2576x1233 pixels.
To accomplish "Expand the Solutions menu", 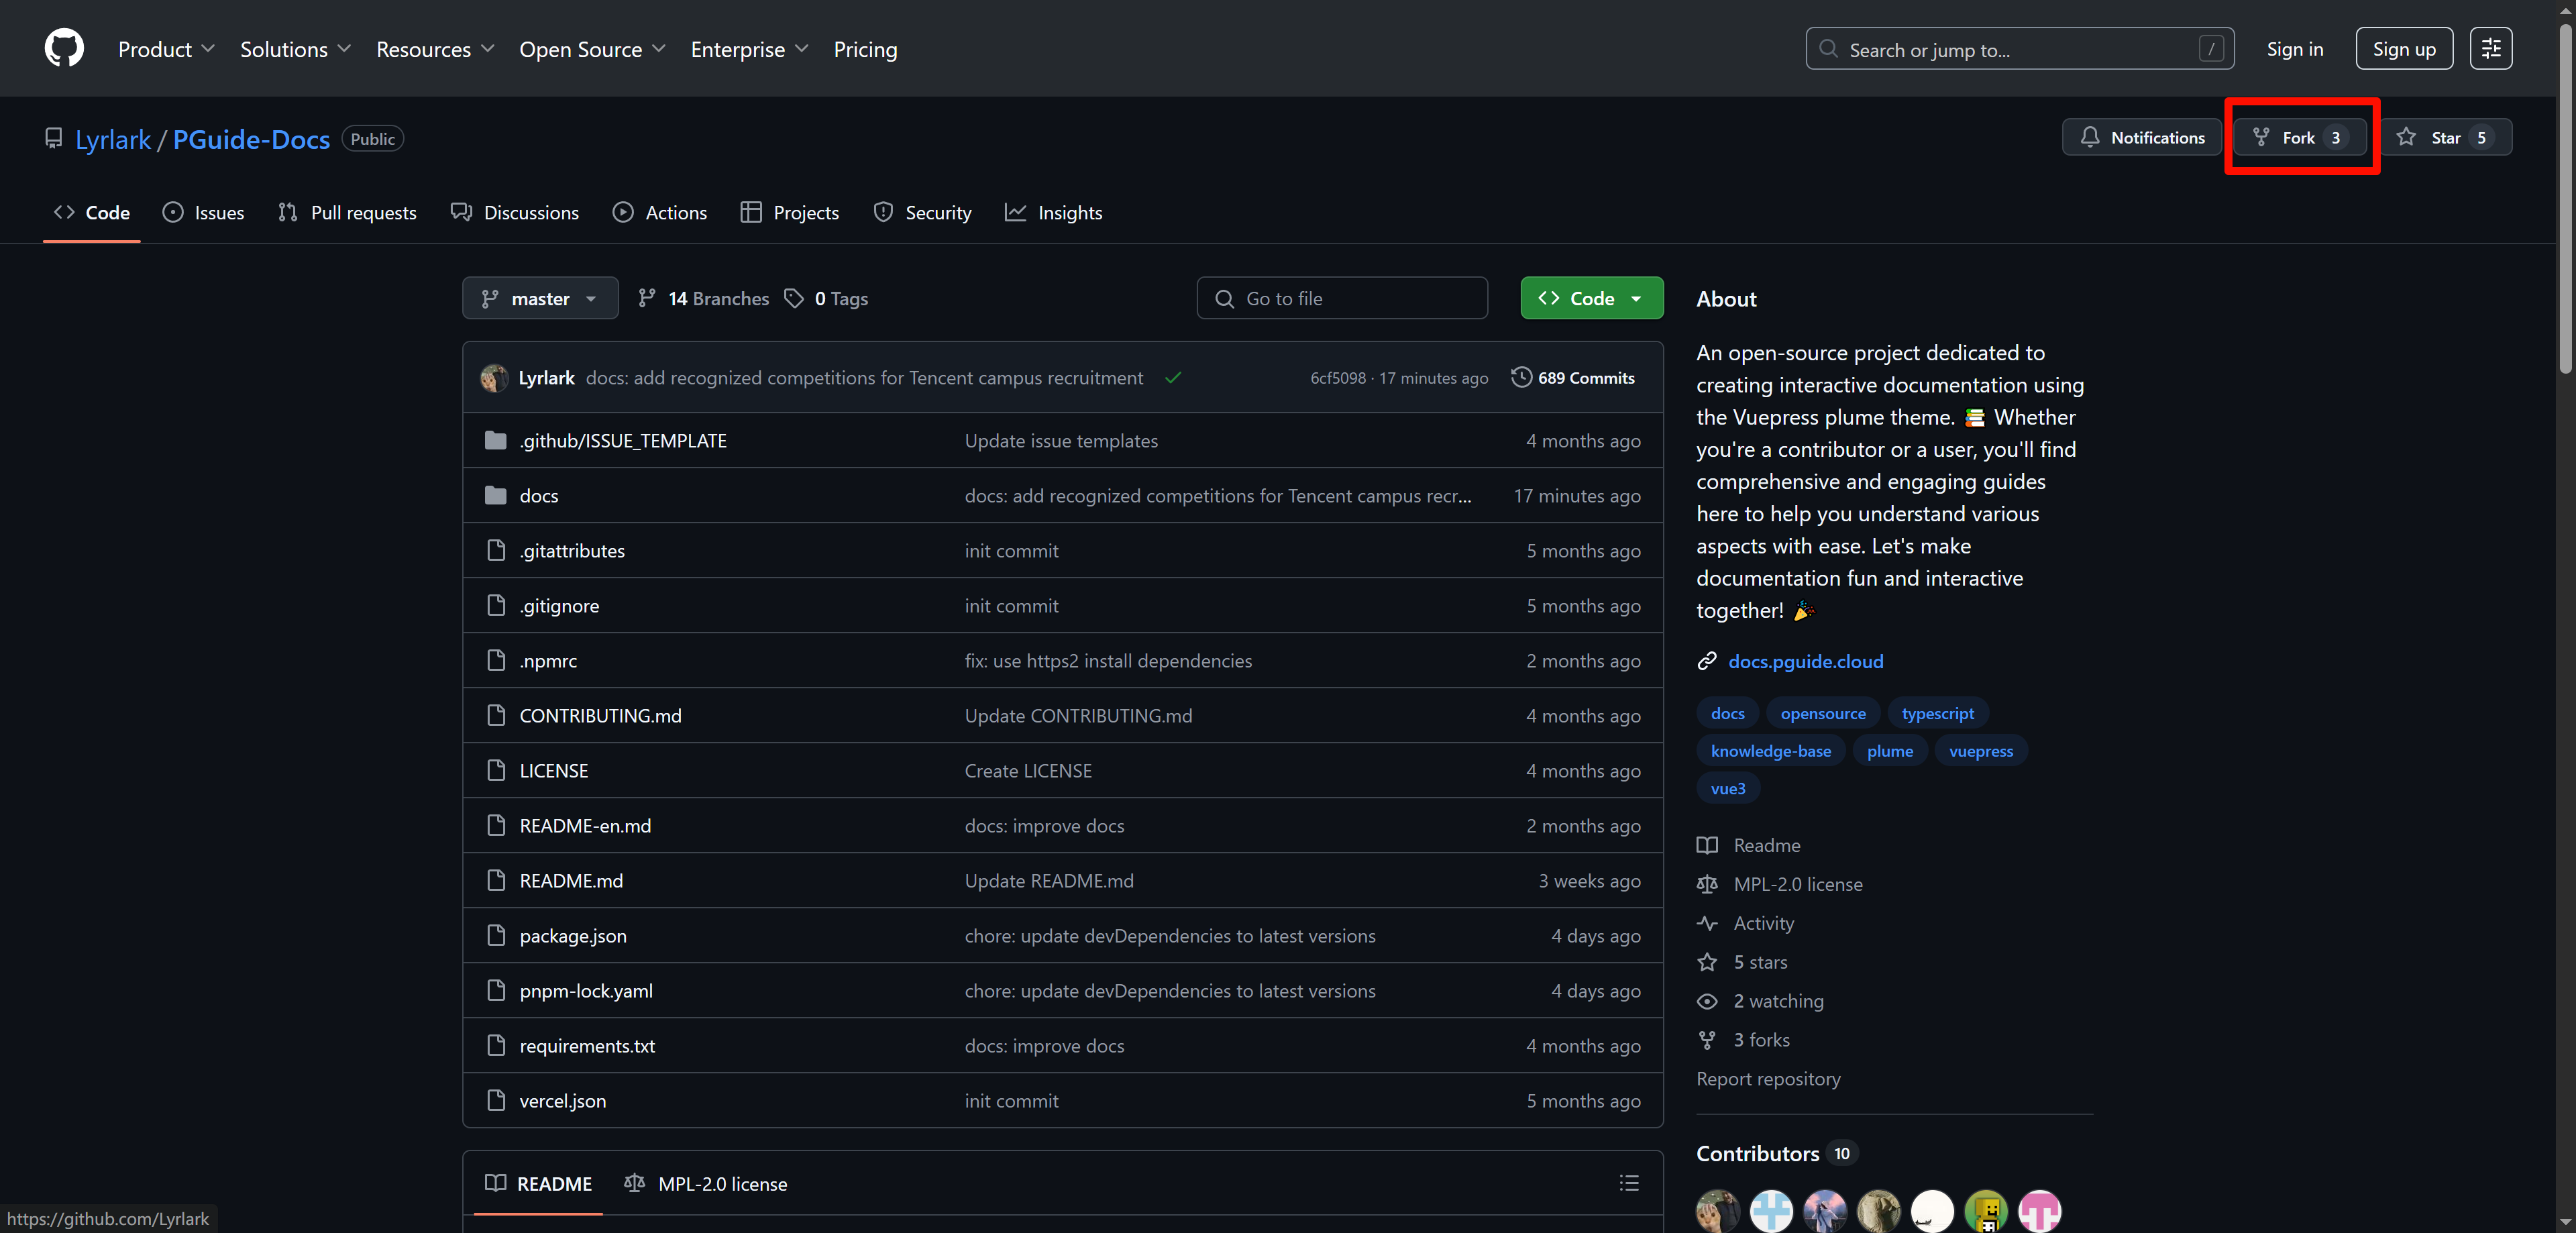I will point(295,49).
